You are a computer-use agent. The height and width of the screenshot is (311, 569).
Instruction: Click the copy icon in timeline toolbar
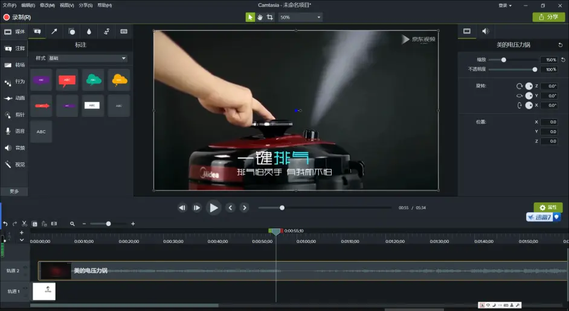click(34, 224)
